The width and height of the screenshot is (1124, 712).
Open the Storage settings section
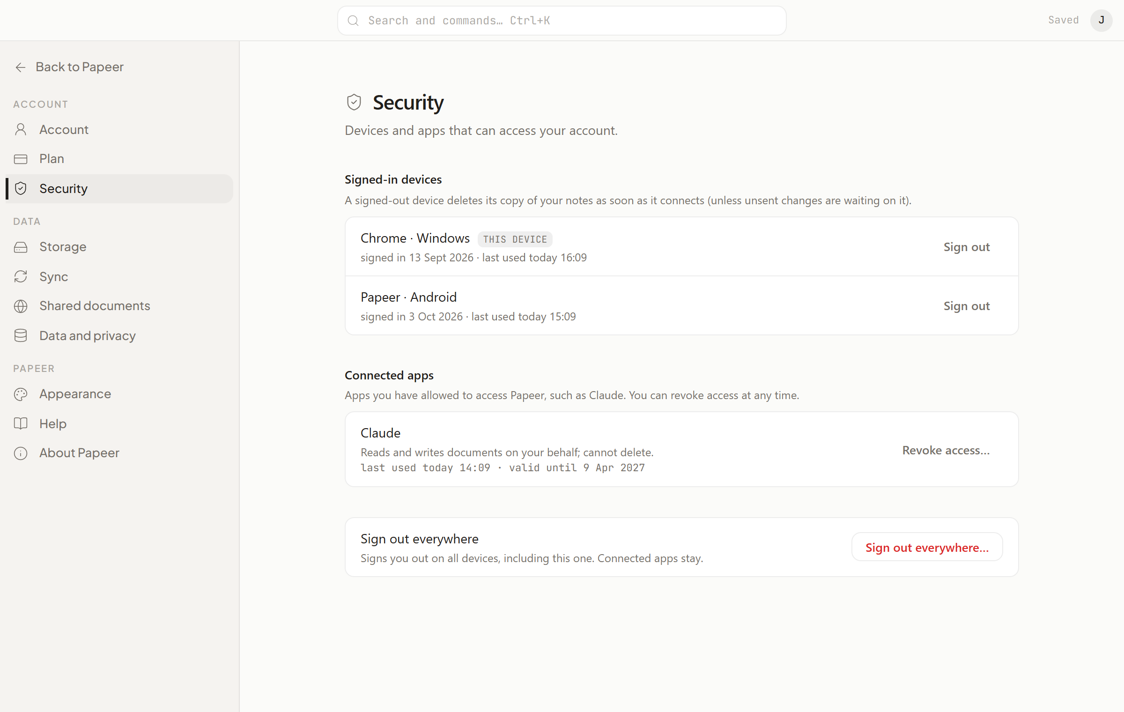119,247
